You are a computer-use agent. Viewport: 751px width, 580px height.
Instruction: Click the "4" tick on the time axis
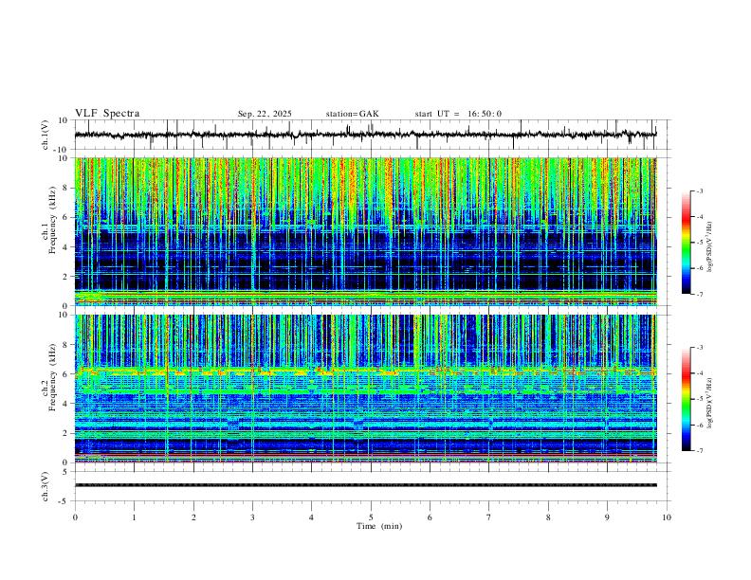(x=311, y=517)
